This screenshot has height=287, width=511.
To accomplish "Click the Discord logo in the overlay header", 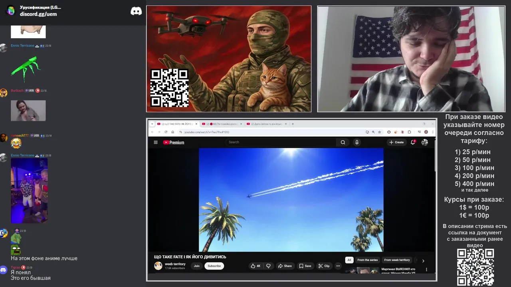I will coord(136,11).
